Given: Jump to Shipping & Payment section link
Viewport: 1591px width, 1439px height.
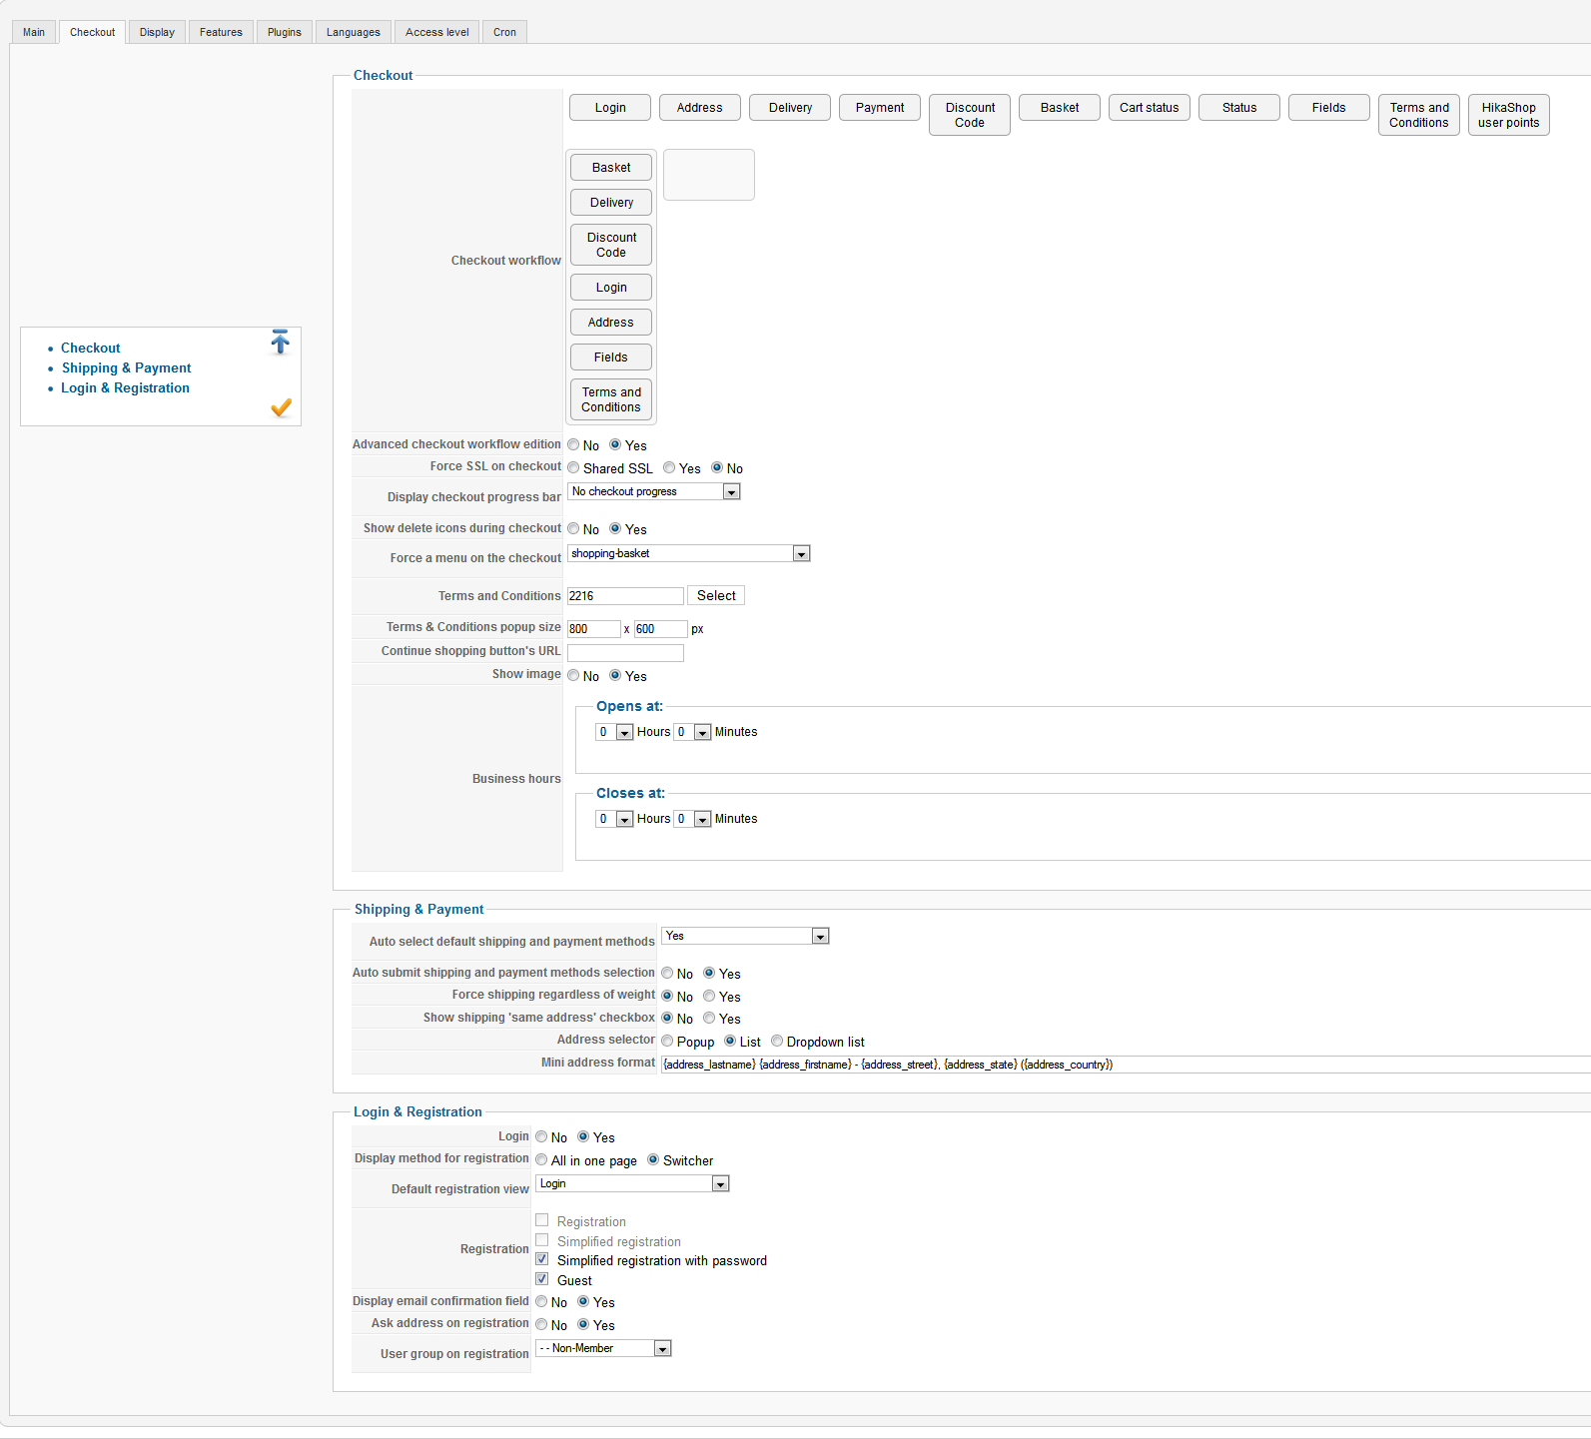Looking at the screenshot, I should click(126, 368).
